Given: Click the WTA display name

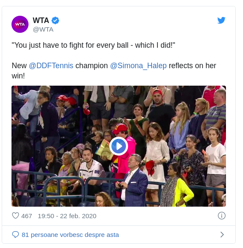Looking at the screenshot, I should (x=41, y=20).
